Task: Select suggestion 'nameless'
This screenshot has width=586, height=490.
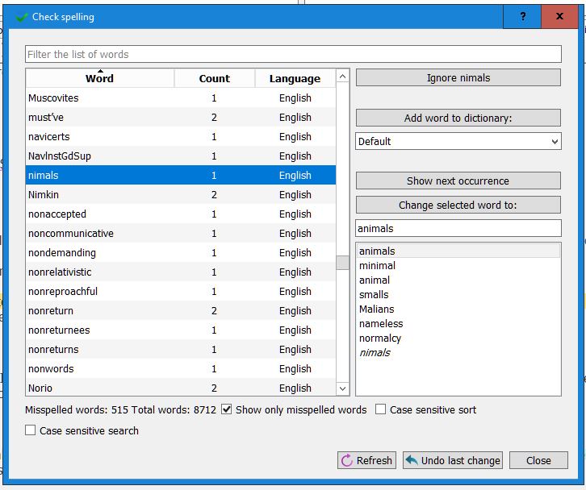Action: (x=458, y=324)
